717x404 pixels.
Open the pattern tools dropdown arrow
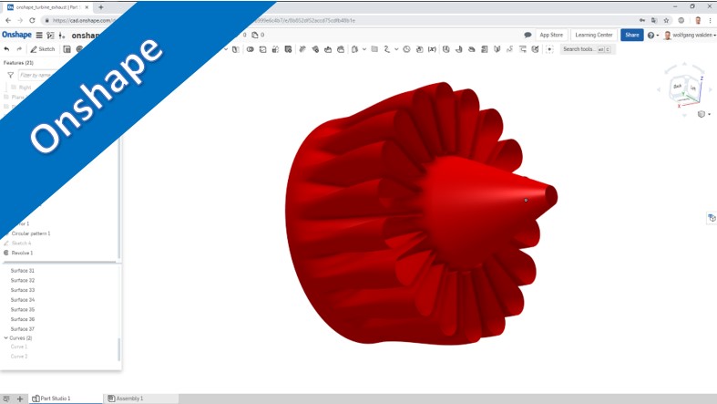(225, 49)
